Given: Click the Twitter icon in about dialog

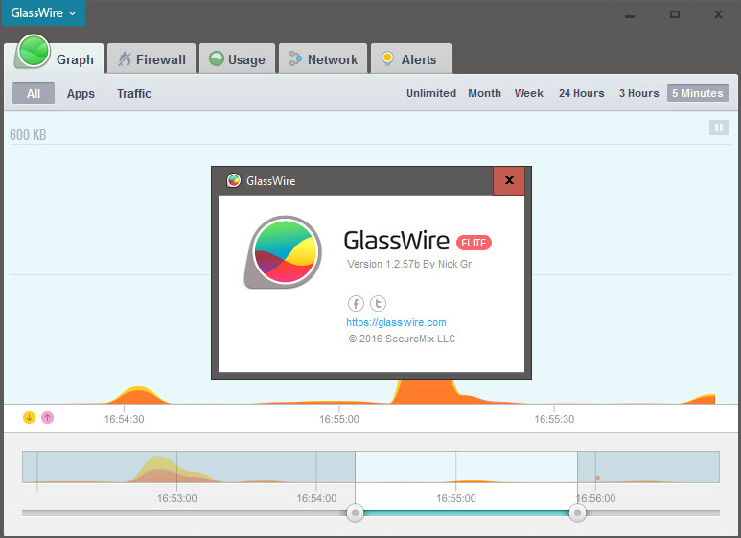Looking at the screenshot, I should point(378,303).
